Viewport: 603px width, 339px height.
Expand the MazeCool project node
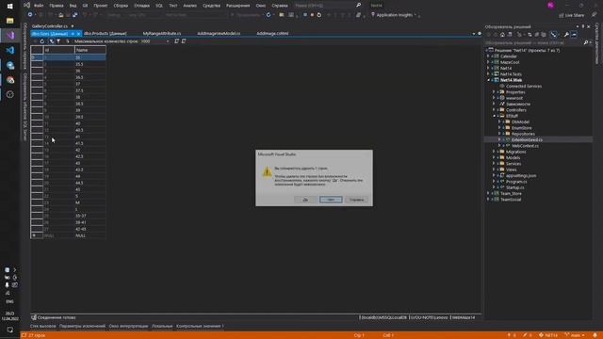click(488, 62)
